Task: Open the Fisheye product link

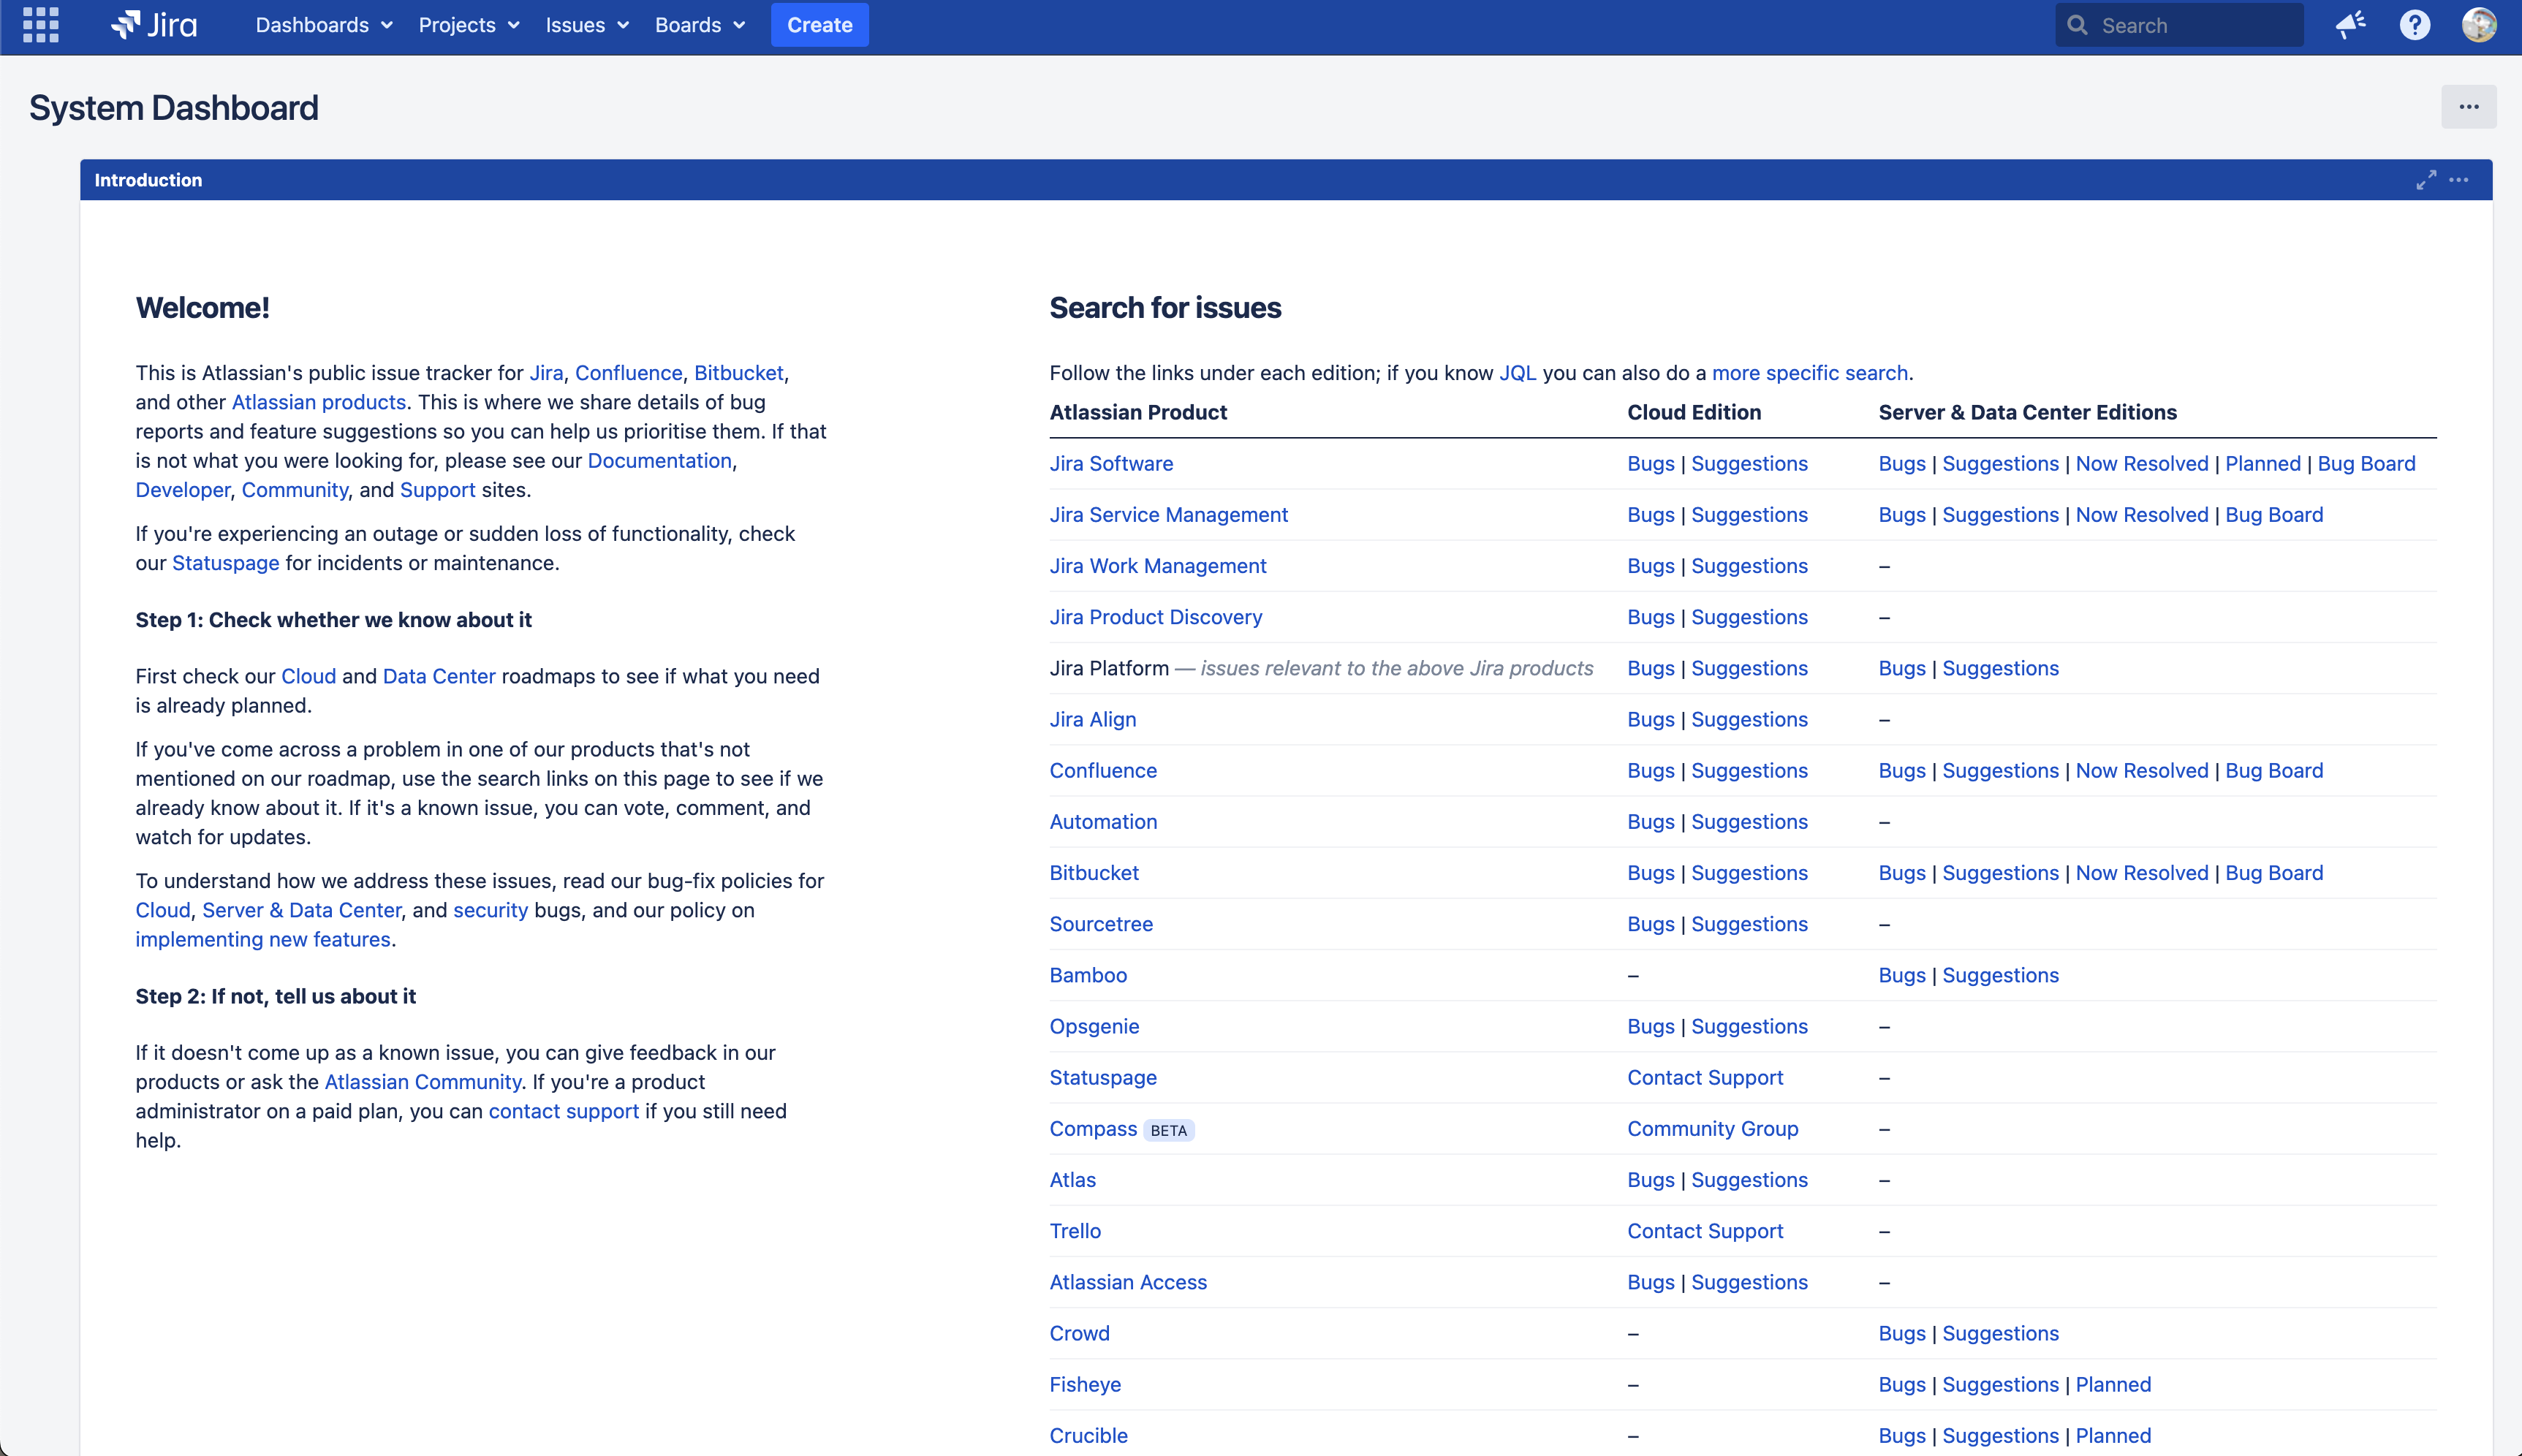Action: [x=1085, y=1385]
